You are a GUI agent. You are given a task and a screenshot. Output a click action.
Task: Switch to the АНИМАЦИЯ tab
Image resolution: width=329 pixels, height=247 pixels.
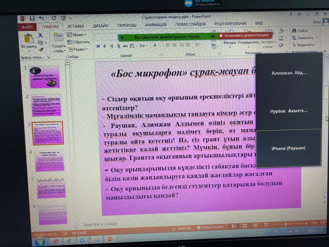click(x=156, y=25)
